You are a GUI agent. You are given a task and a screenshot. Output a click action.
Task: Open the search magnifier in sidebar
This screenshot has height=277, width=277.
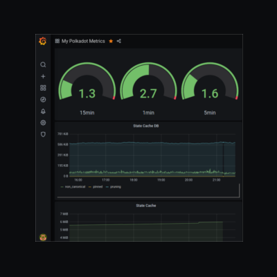tap(43, 64)
